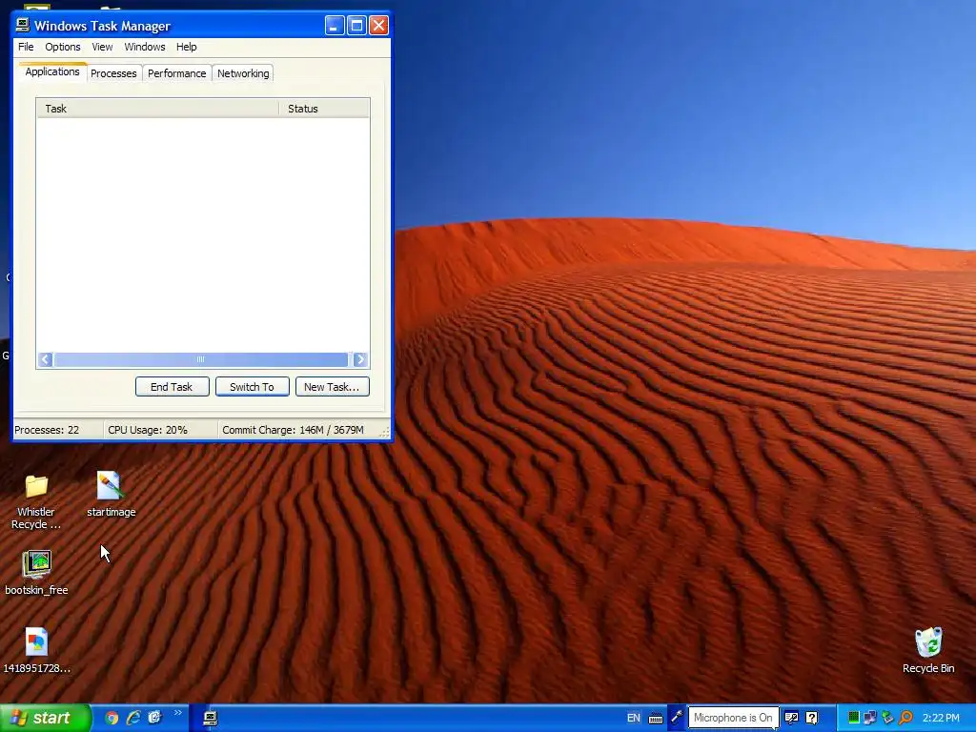976x732 pixels.
Task: Switch to the Processes tab
Action: click(113, 73)
